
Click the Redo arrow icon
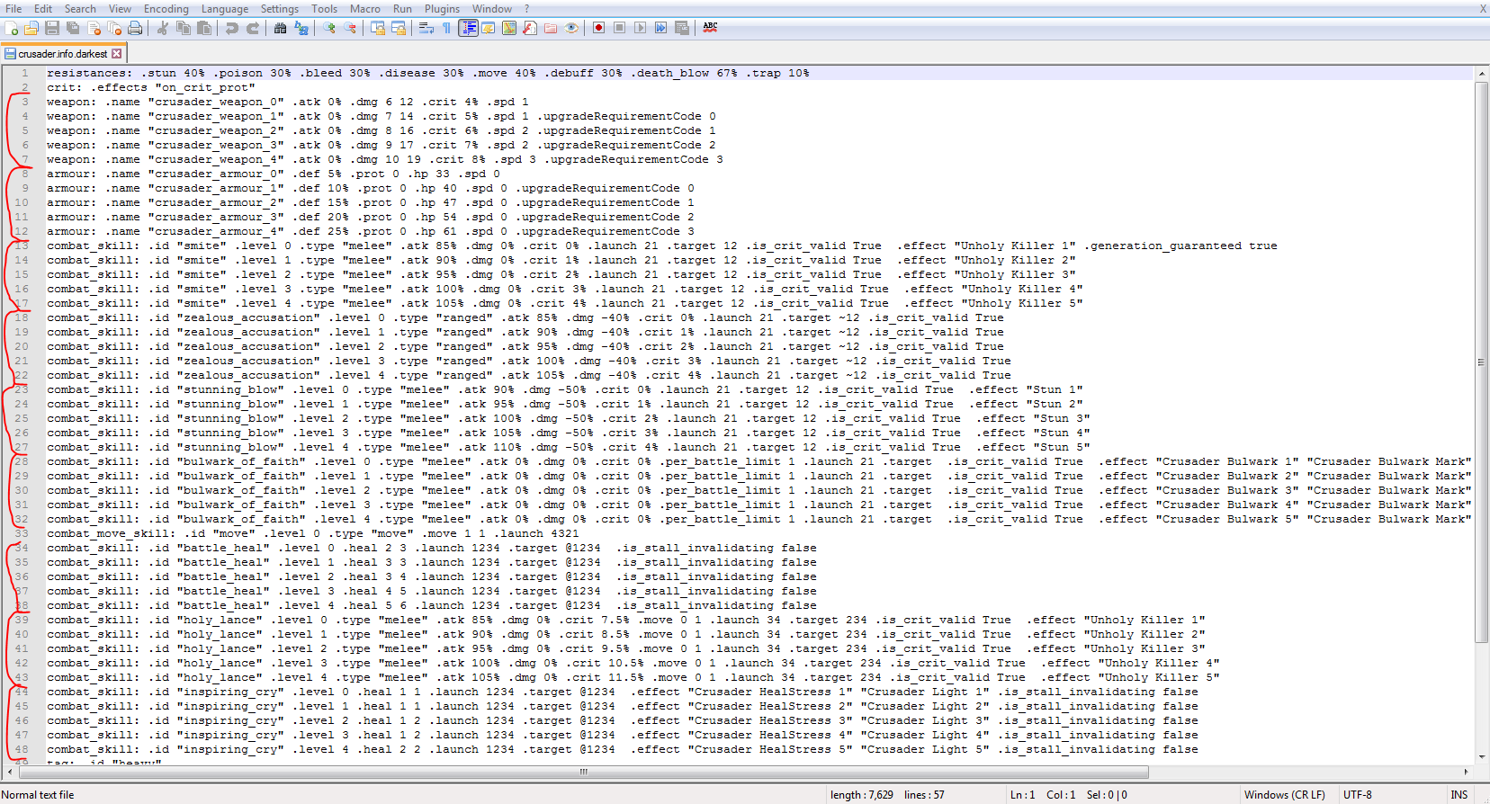click(x=253, y=28)
